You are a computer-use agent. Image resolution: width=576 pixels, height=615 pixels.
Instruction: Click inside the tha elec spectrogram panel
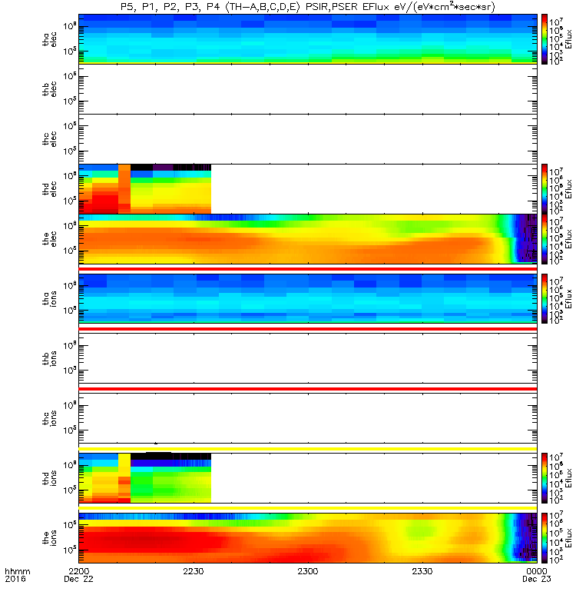coord(308,39)
